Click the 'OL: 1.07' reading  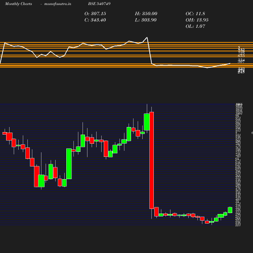click(195, 26)
